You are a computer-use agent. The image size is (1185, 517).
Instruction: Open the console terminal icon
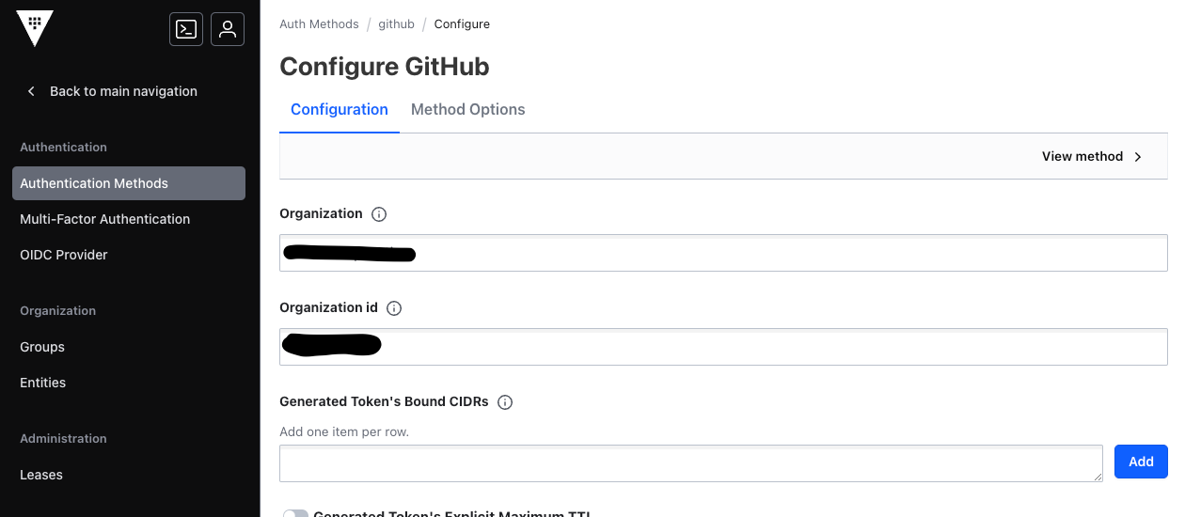click(186, 29)
